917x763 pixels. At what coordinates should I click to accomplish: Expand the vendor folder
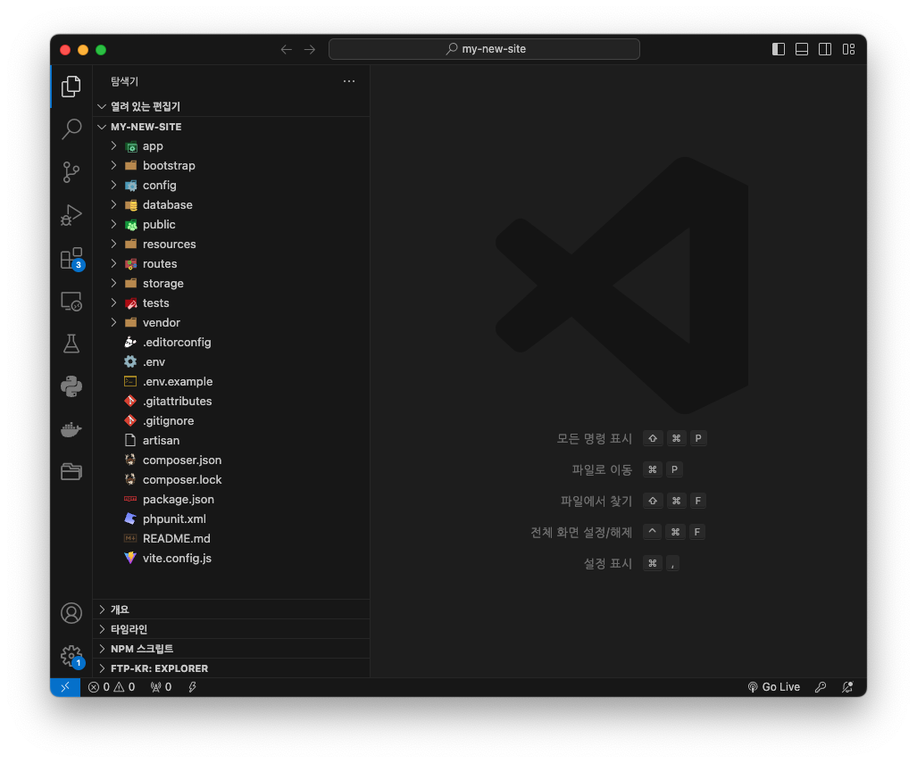point(233,323)
